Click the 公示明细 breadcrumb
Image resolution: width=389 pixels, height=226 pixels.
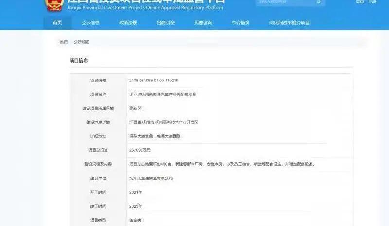pos(82,42)
